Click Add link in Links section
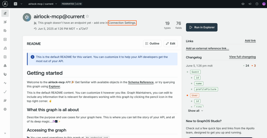267x138 pixels. tap(250, 41)
